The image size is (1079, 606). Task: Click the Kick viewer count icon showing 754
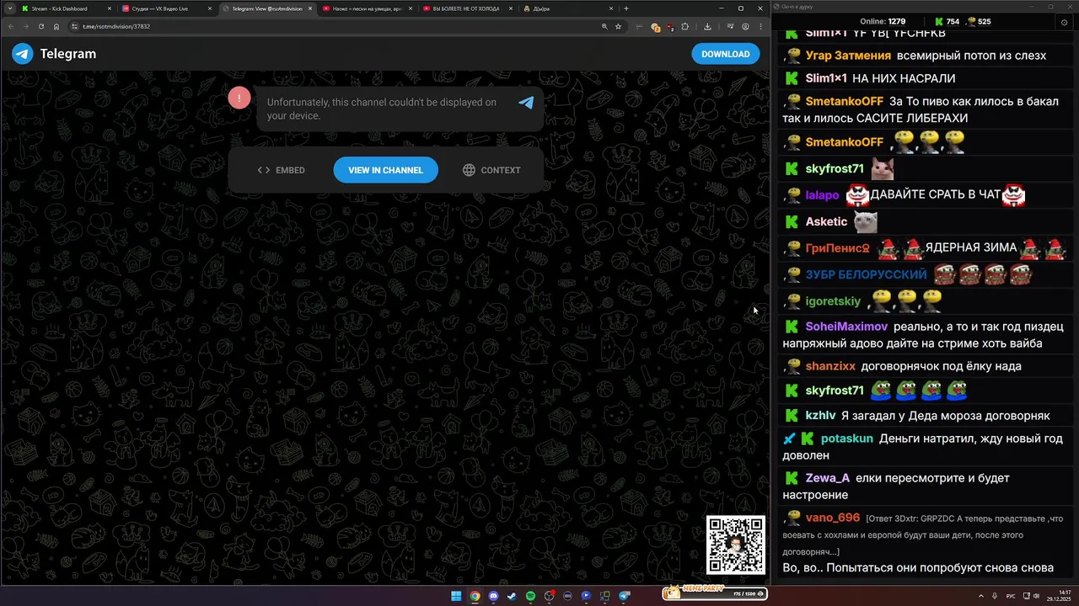click(x=938, y=22)
